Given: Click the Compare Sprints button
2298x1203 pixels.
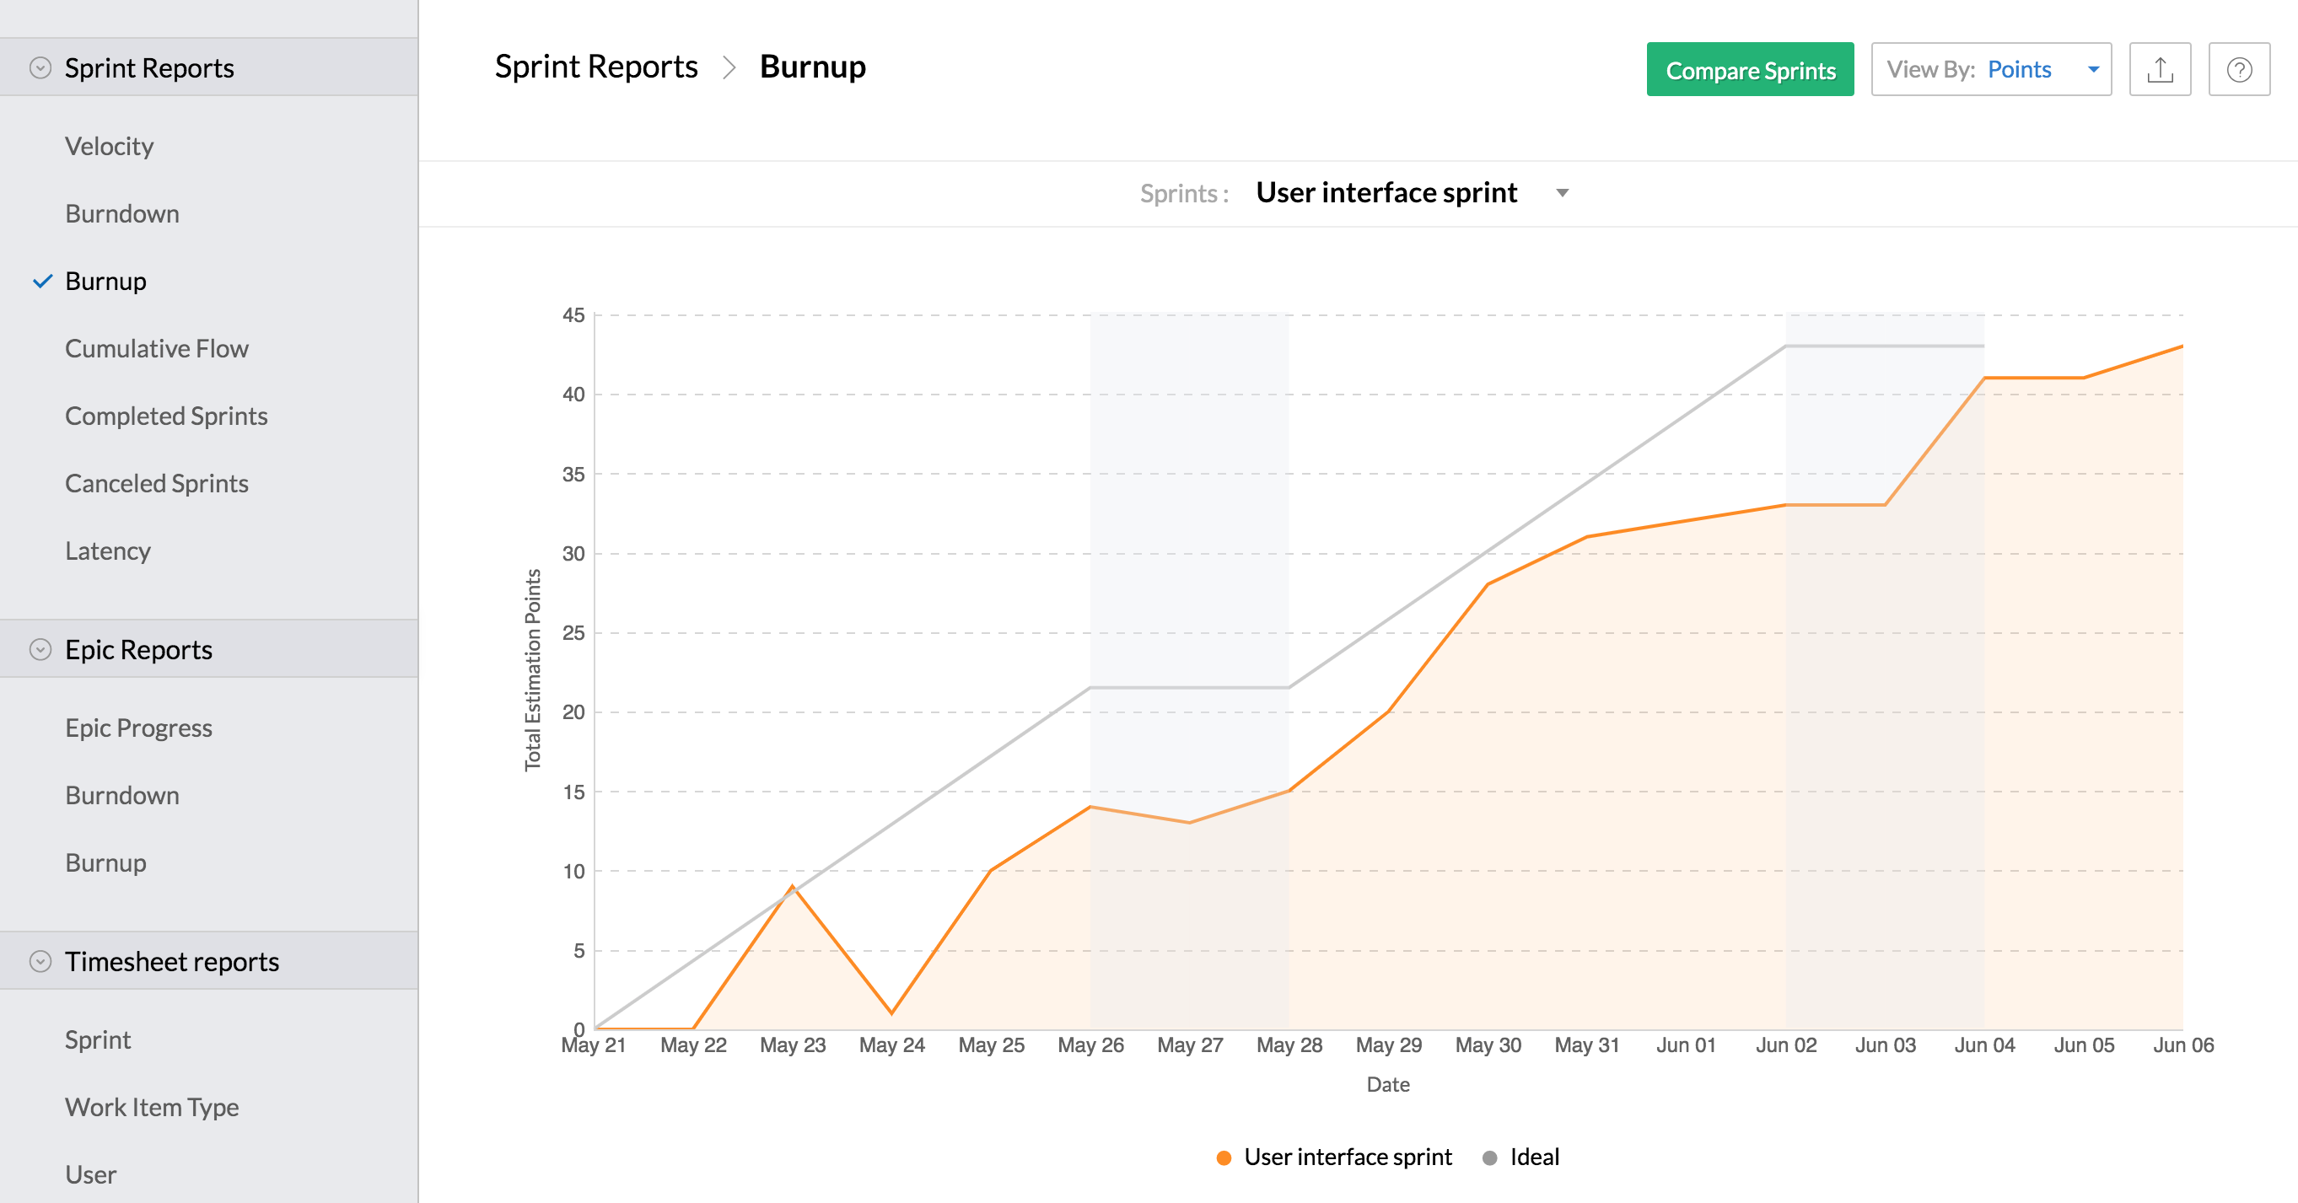Looking at the screenshot, I should coord(1750,70).
